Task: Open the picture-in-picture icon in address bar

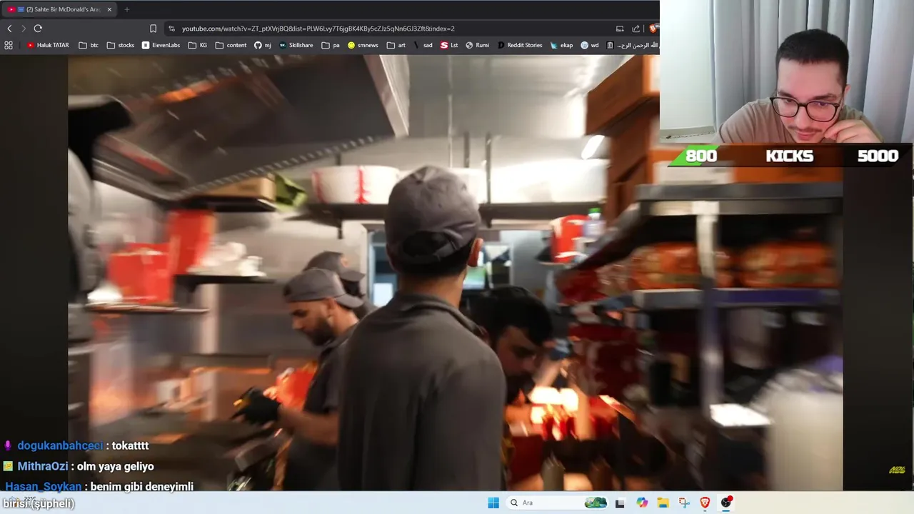Action: (x=620, y=29)
